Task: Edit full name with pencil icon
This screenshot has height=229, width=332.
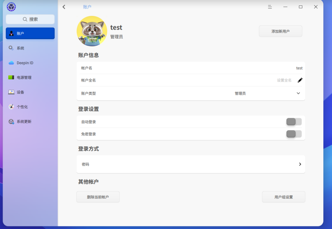Action: coord(300,80)
